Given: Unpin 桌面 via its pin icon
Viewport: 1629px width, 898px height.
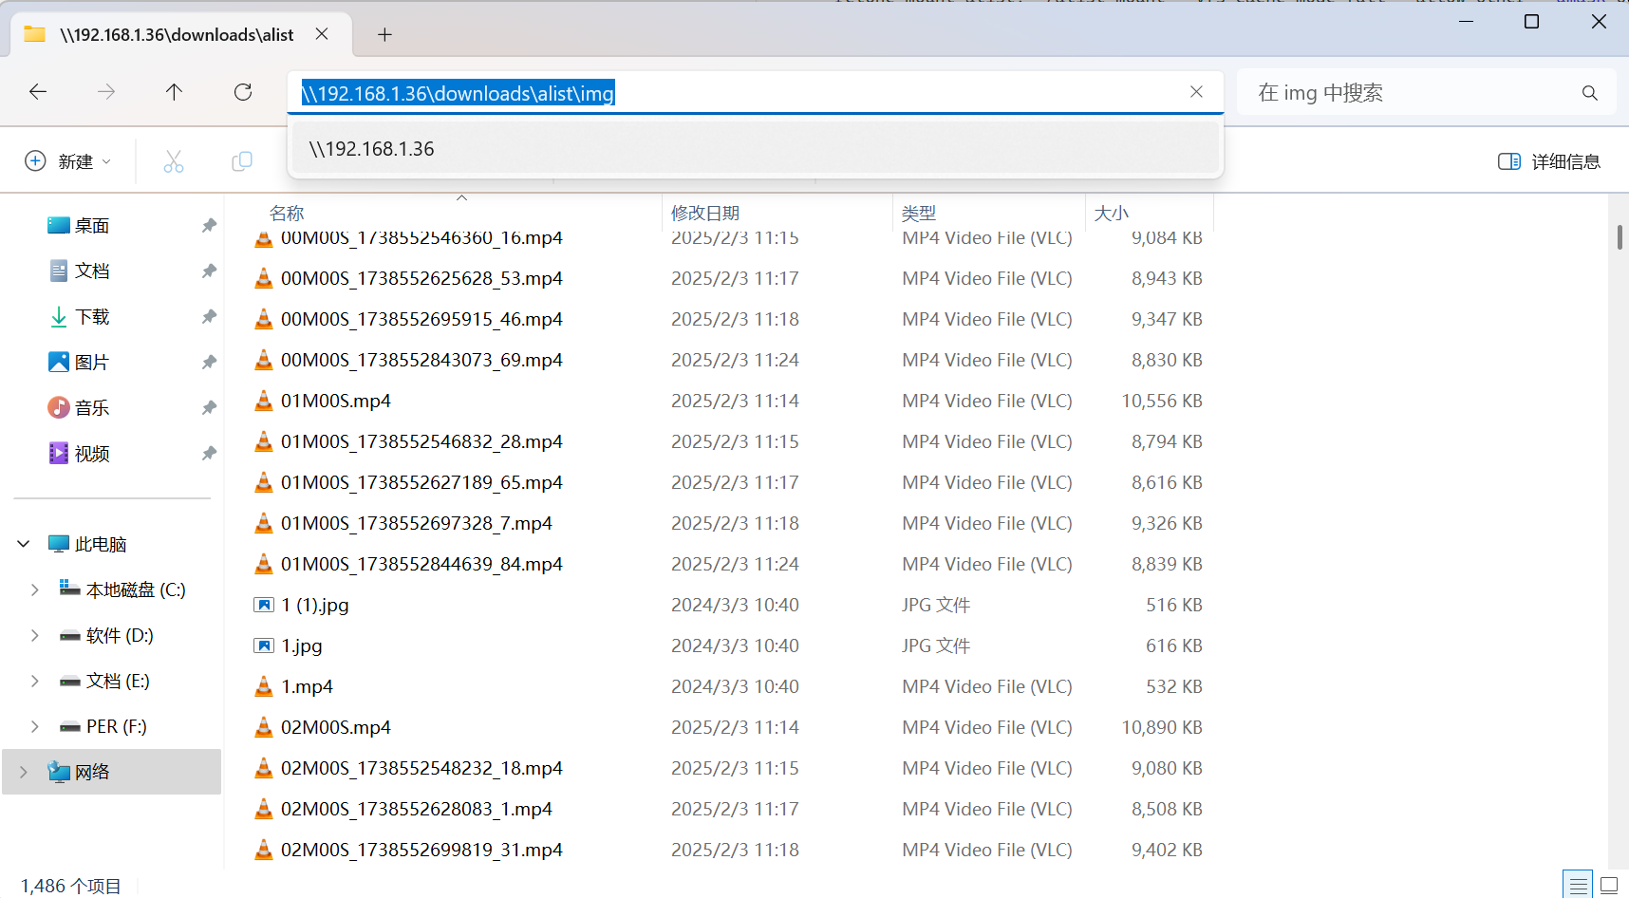Looking at the screenshot, I should pyautogui.click(x=209, y=226).
